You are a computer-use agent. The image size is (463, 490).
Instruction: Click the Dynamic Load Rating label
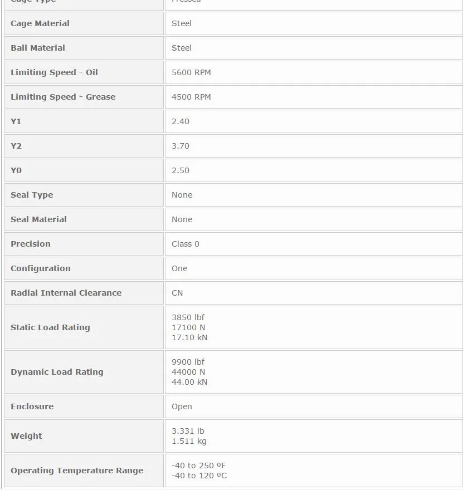click(57, 372)
